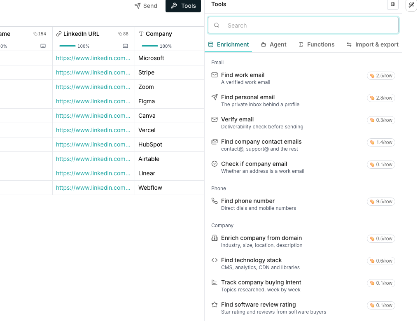The height and width of the screenshot is (321, 420).
Task: Click the Functions tab sigma icon
Action: click(x=301, y=44)
